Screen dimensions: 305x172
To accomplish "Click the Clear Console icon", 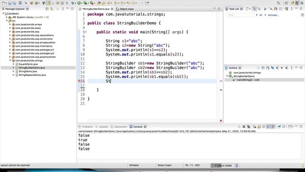I will click(254, 127).
